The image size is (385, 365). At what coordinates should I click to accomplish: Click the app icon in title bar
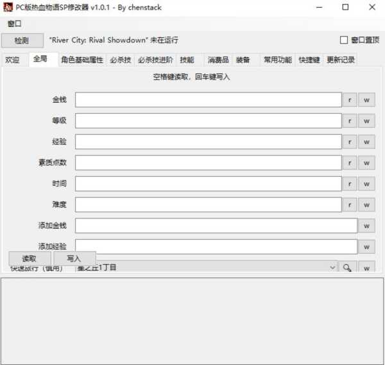tap(8, 7)
